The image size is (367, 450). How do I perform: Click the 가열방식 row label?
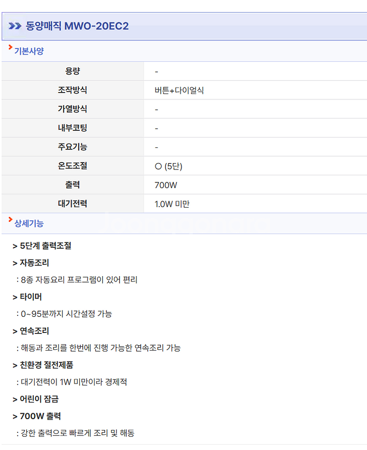click(x=72, y=109)
